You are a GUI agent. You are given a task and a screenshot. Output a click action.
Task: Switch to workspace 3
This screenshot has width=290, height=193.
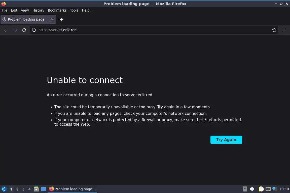[x=23, y=189]
